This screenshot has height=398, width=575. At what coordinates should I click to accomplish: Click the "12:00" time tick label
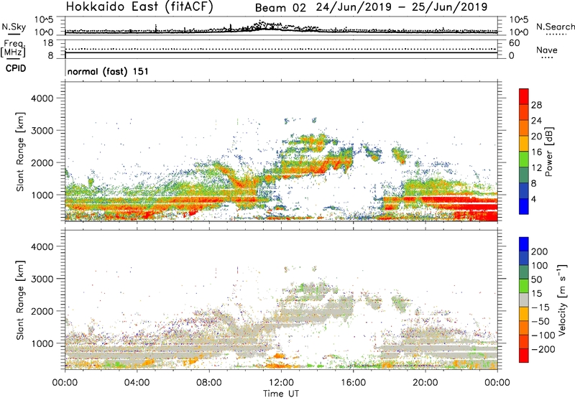pos(281,383)
